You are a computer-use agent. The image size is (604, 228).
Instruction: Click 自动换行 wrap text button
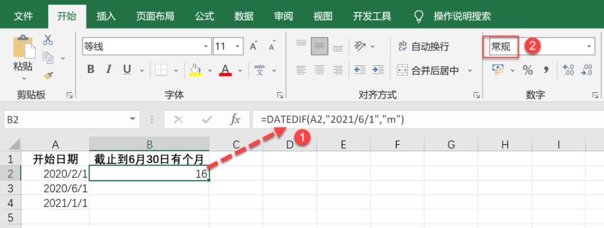(x=423, y=46)
